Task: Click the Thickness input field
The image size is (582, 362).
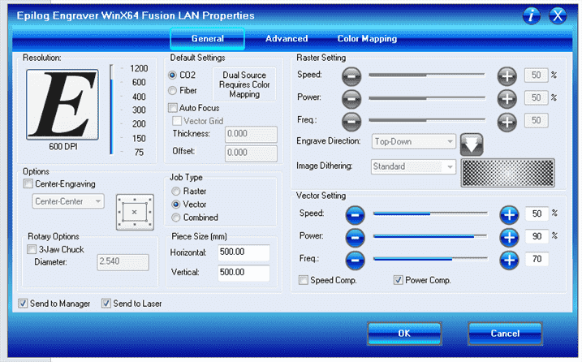Action: coord(251,135)
